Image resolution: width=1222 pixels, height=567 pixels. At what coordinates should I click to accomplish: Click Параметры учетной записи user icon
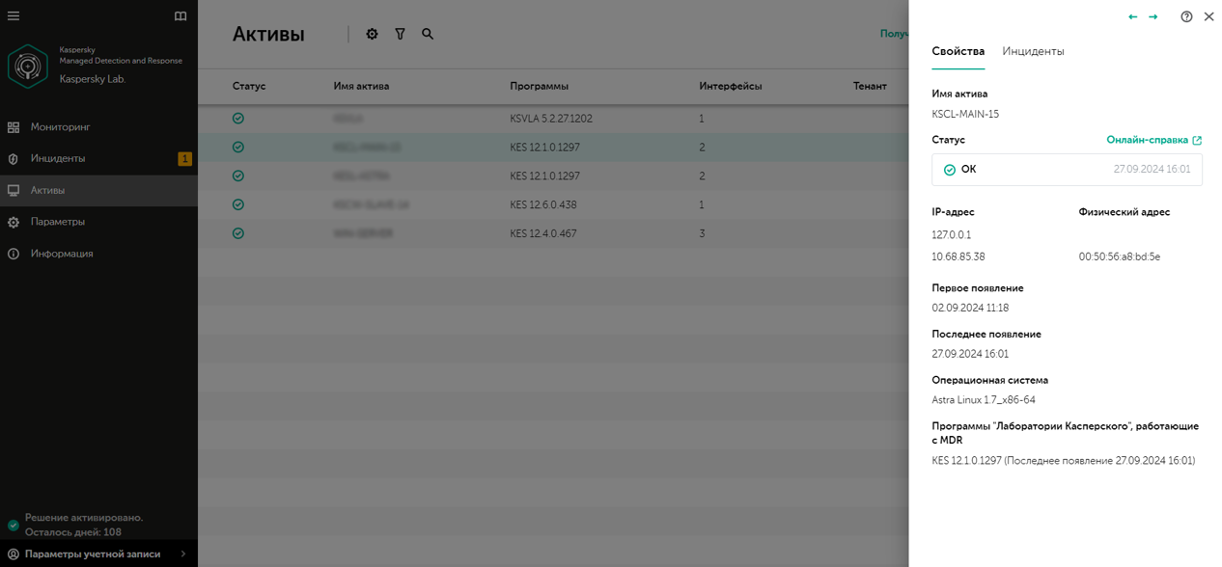point(14,554)
